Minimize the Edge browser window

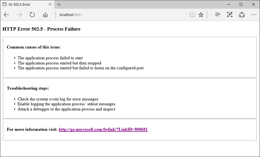229,4
